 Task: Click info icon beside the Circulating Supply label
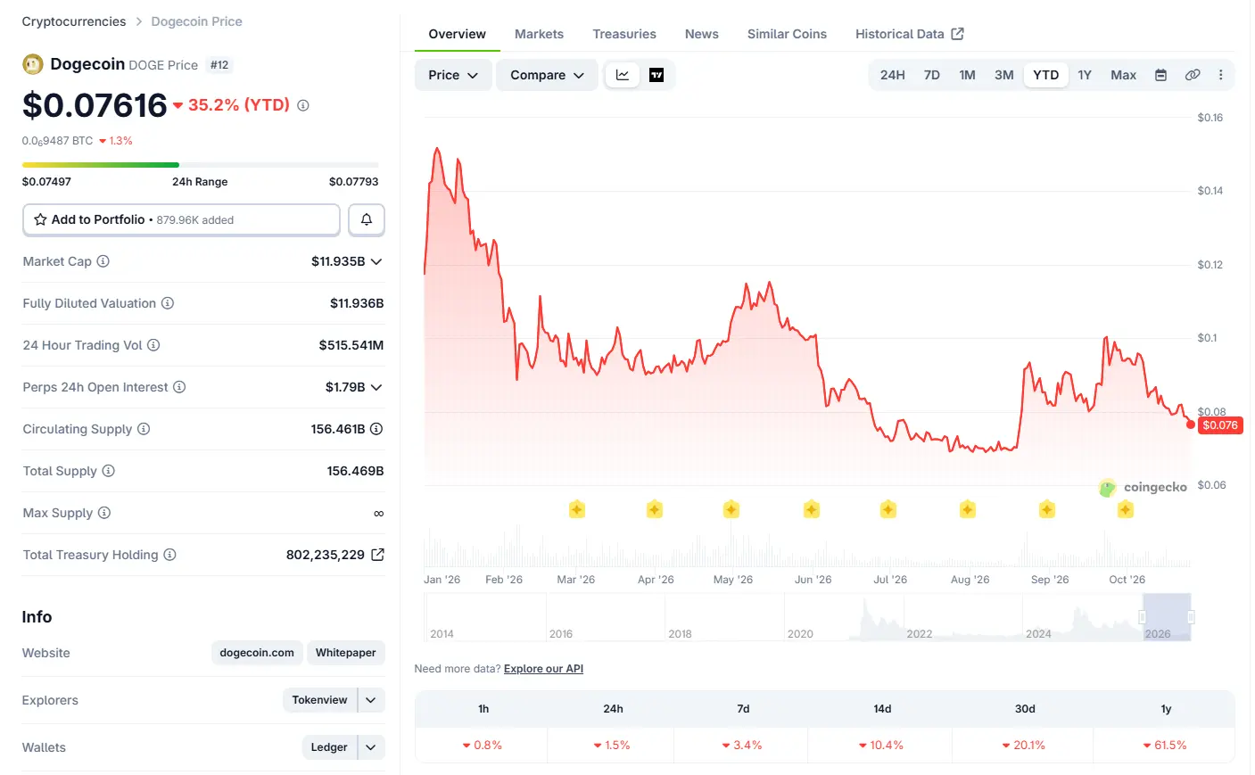click(x=144, y=429)
